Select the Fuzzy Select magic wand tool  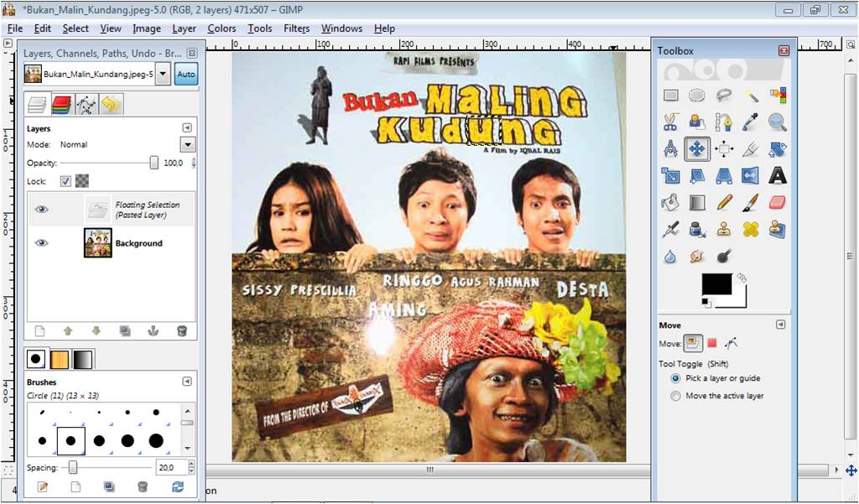click(751, 96)
